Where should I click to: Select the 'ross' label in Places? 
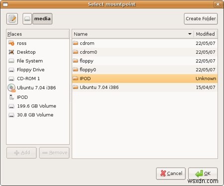22,43
